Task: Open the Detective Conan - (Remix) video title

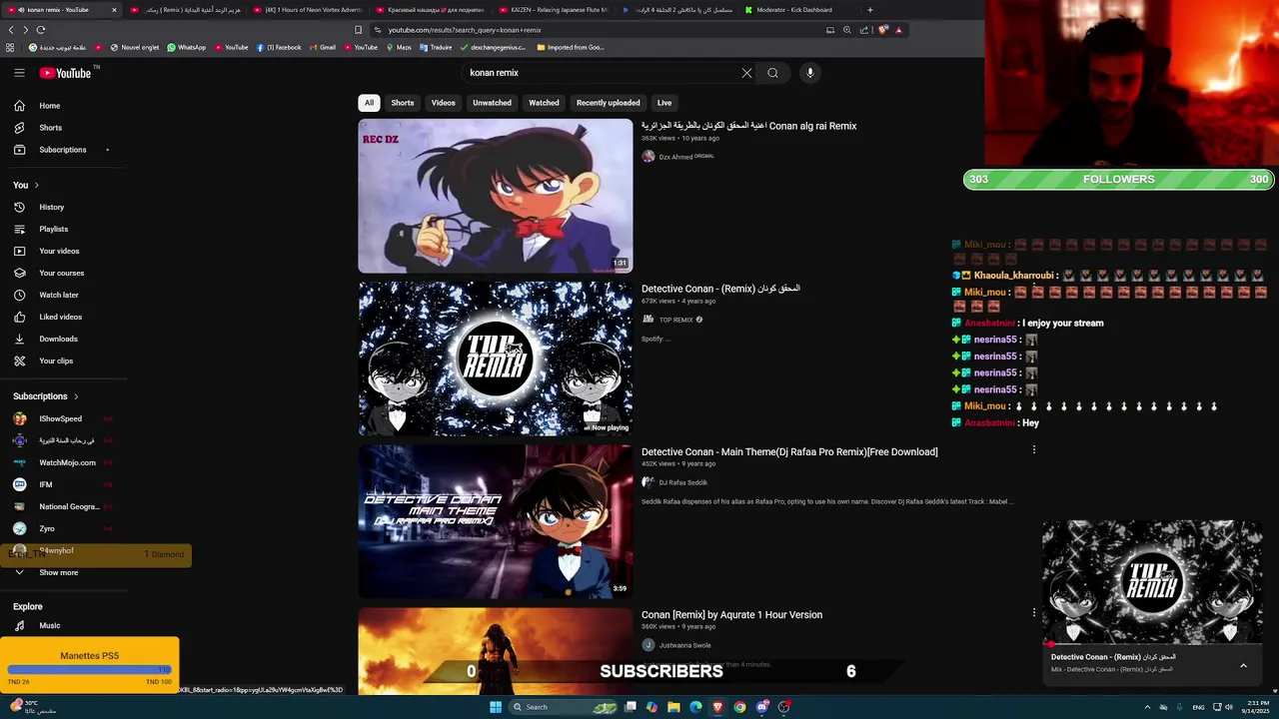Action: pos(720,289)
